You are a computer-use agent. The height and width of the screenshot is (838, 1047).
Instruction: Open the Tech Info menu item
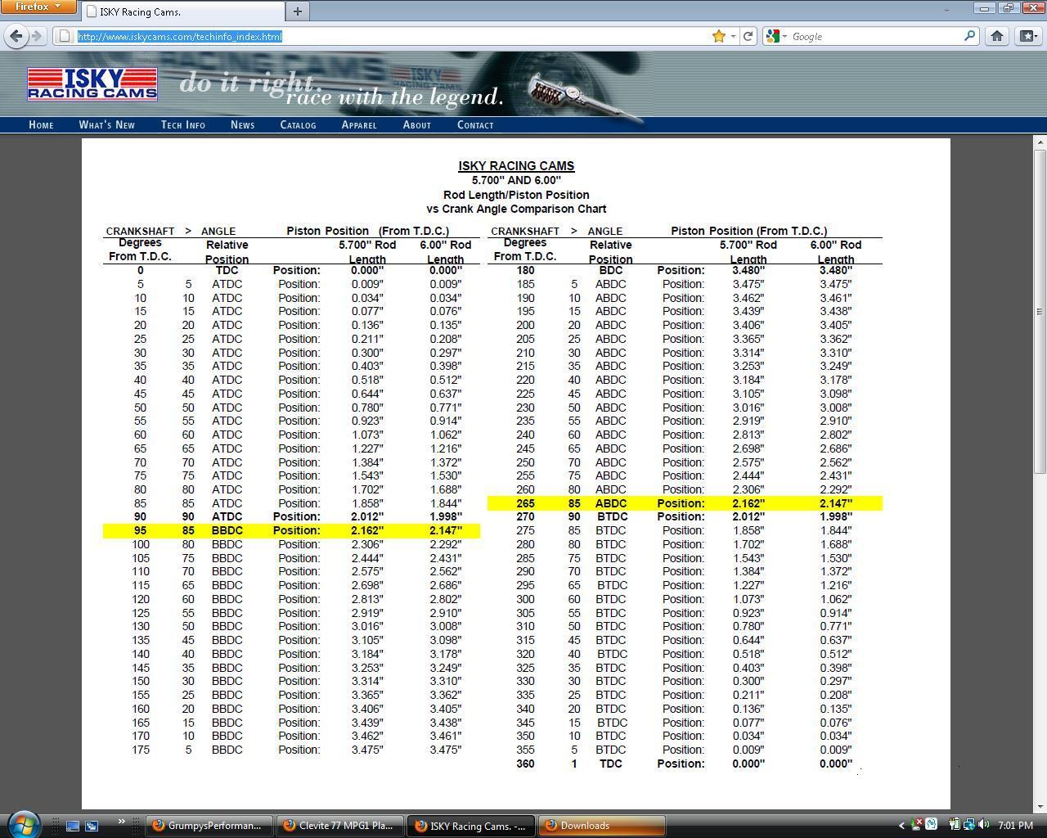(182, 125)
